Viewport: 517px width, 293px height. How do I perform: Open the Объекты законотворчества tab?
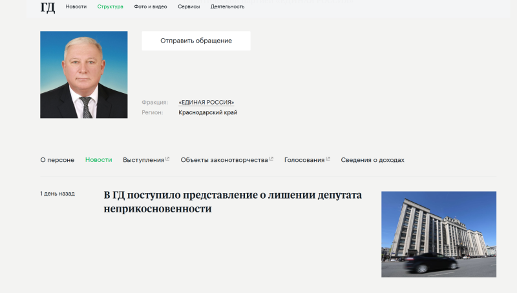pos(224,160)
